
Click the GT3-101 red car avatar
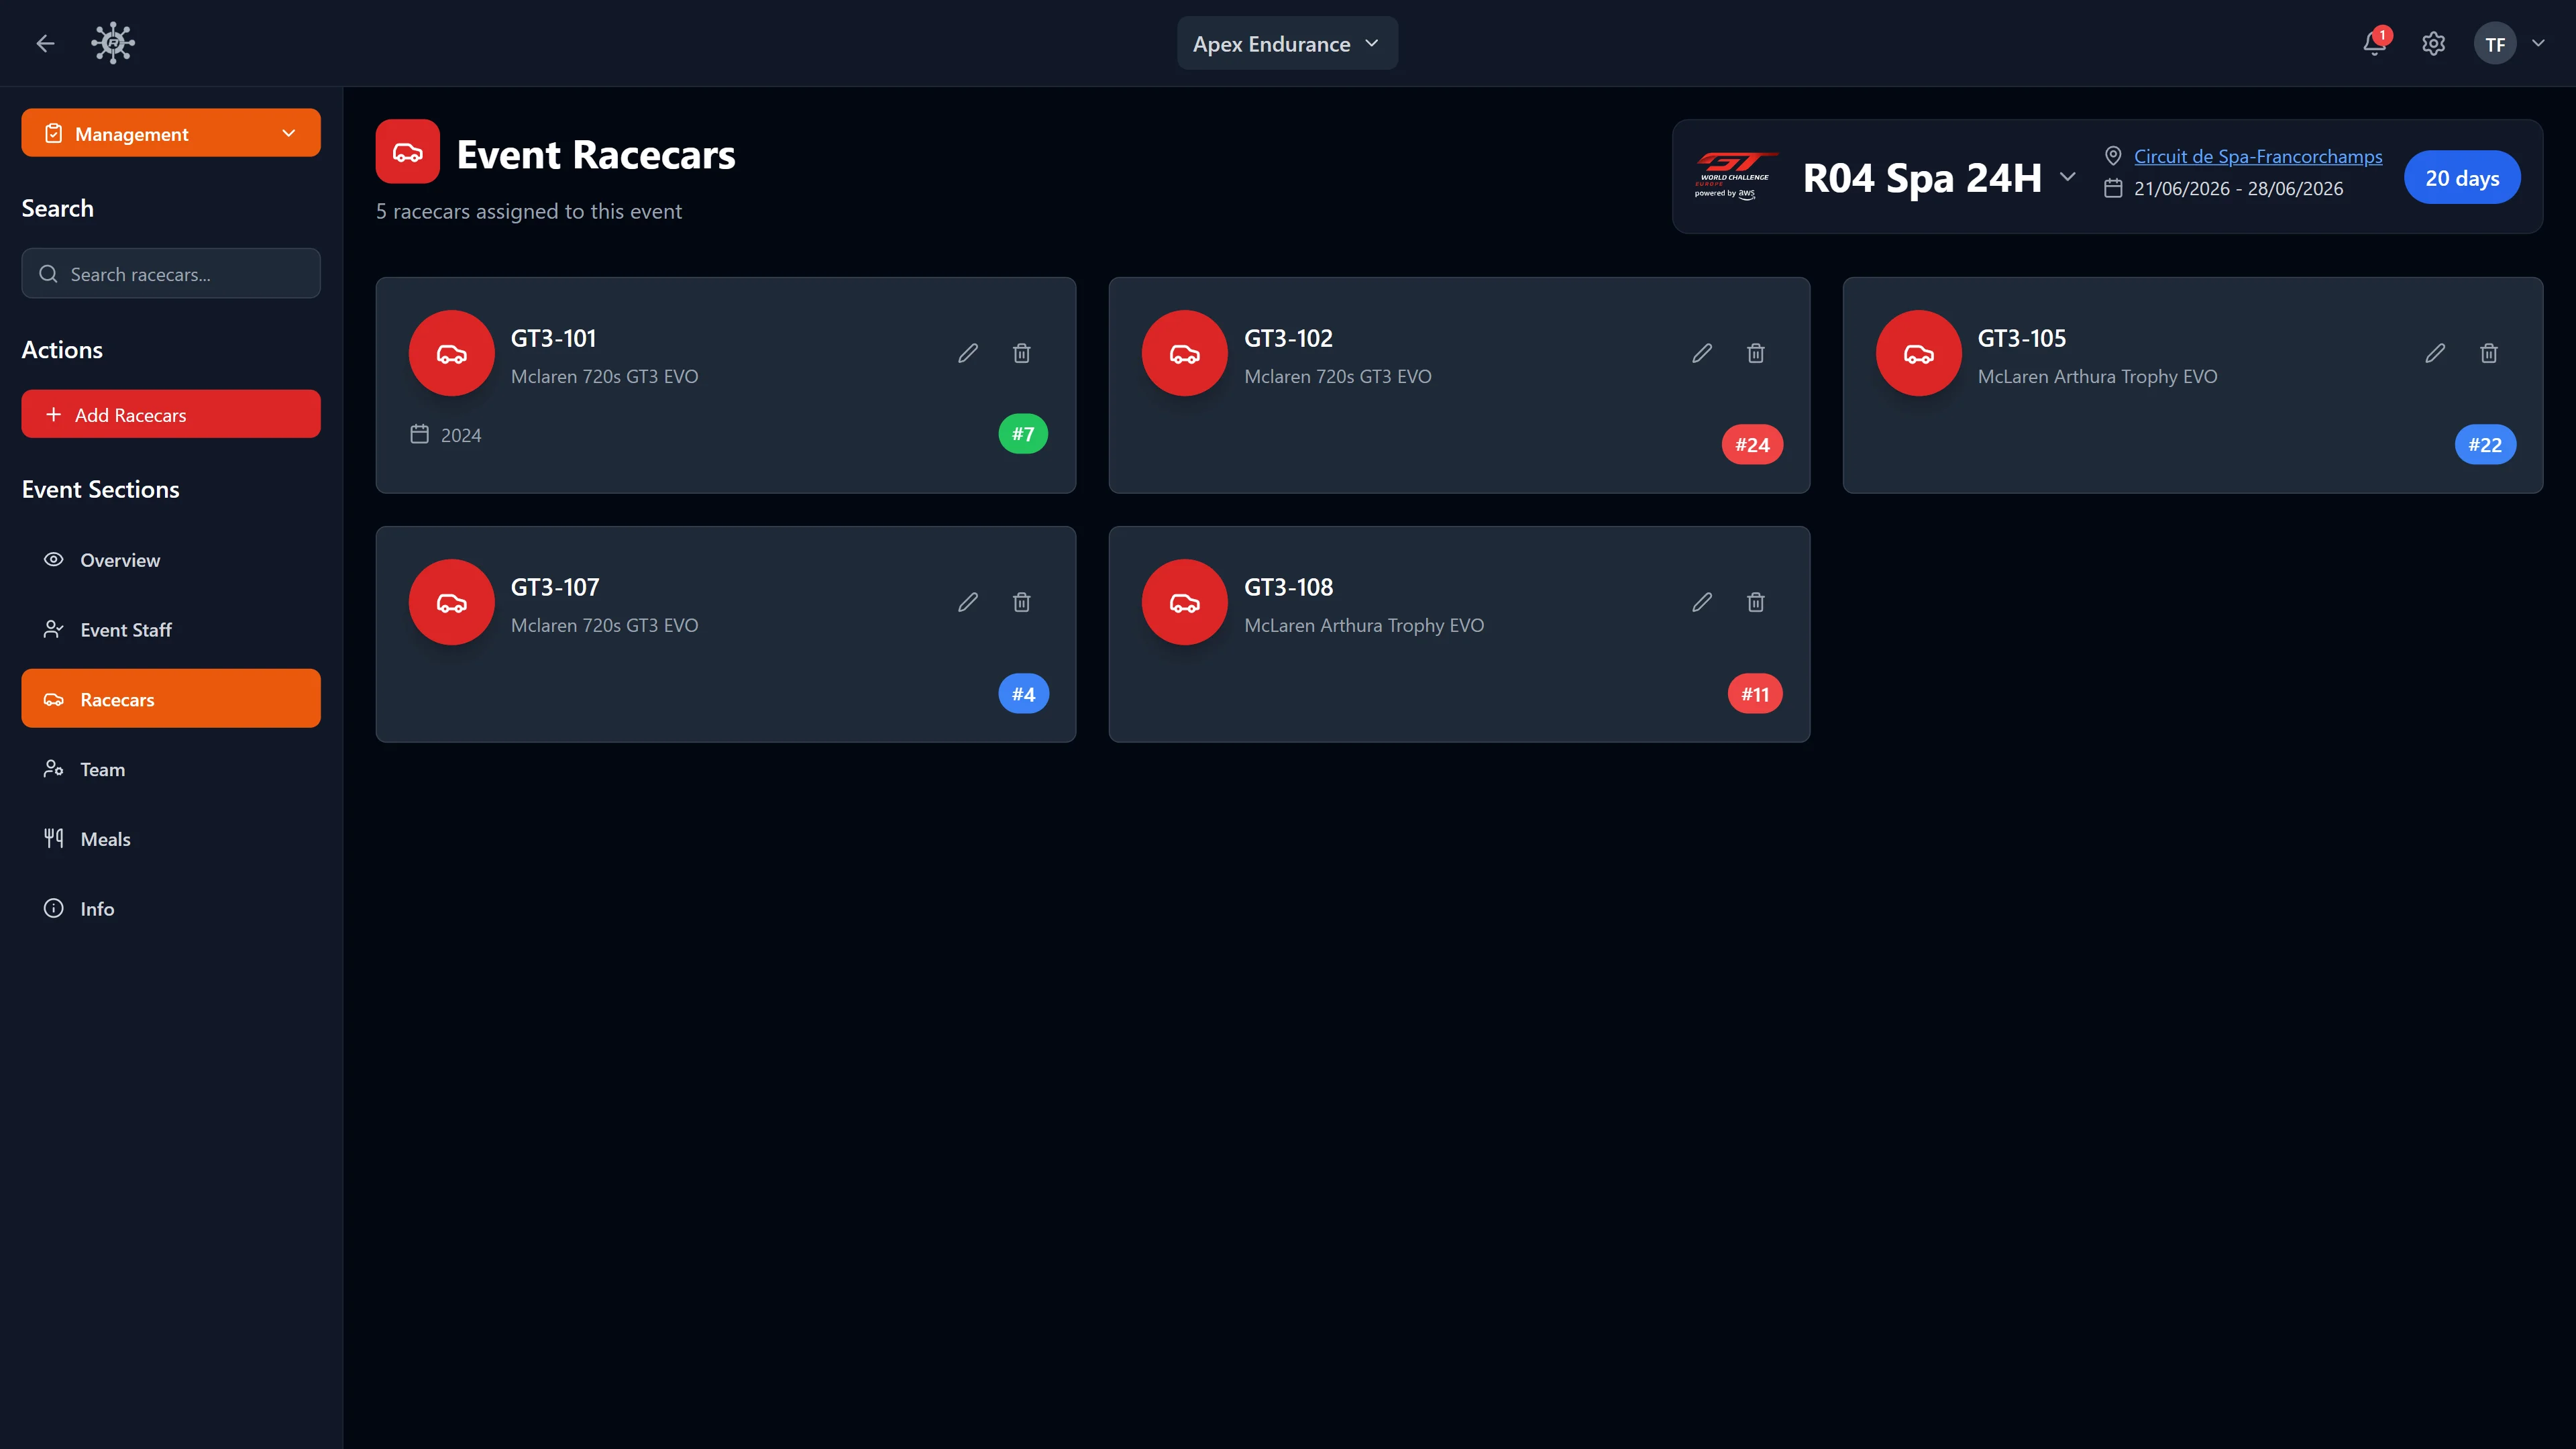point(451,353)
